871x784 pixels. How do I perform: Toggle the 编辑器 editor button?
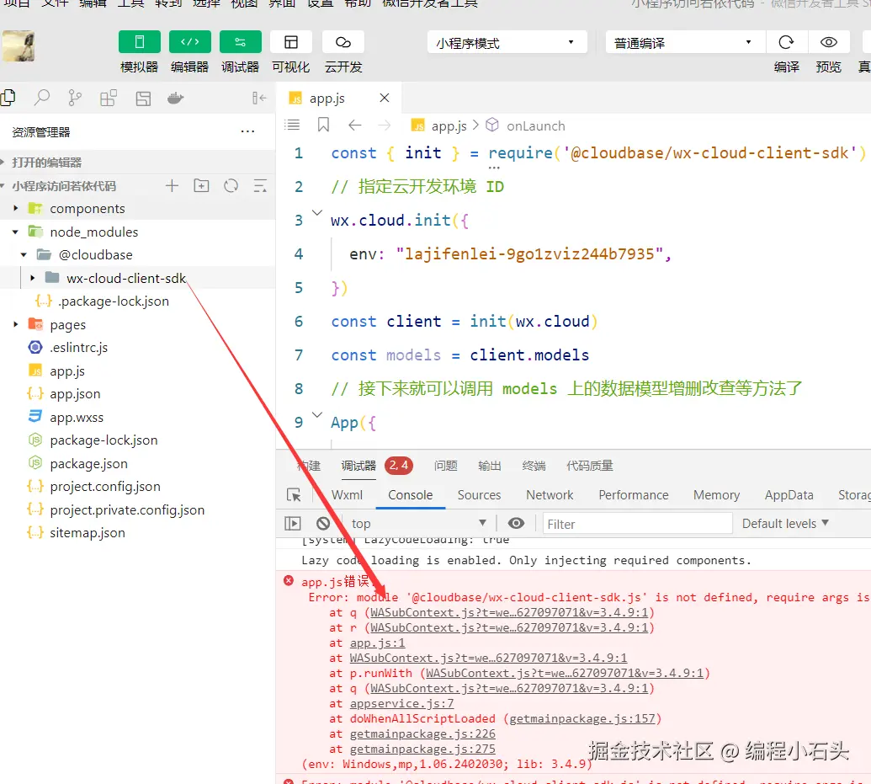[x=190, y=42]
